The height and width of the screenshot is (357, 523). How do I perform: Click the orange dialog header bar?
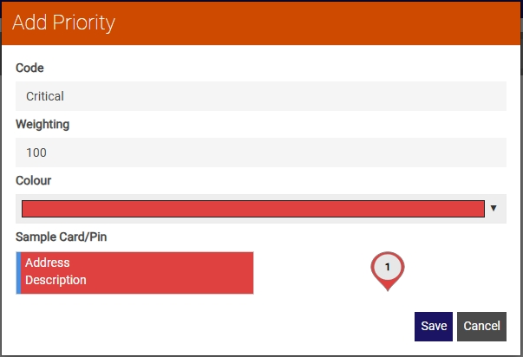tap(261, 23)
